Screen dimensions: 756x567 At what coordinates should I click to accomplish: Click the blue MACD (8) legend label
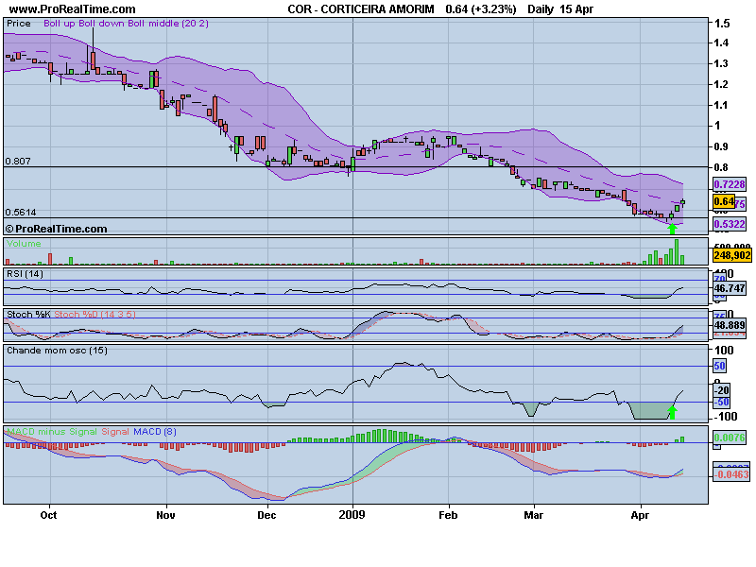[155, 432]
